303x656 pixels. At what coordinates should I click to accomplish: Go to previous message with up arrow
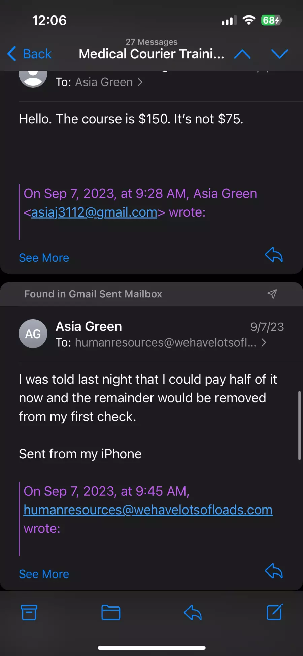click(242, 54)
